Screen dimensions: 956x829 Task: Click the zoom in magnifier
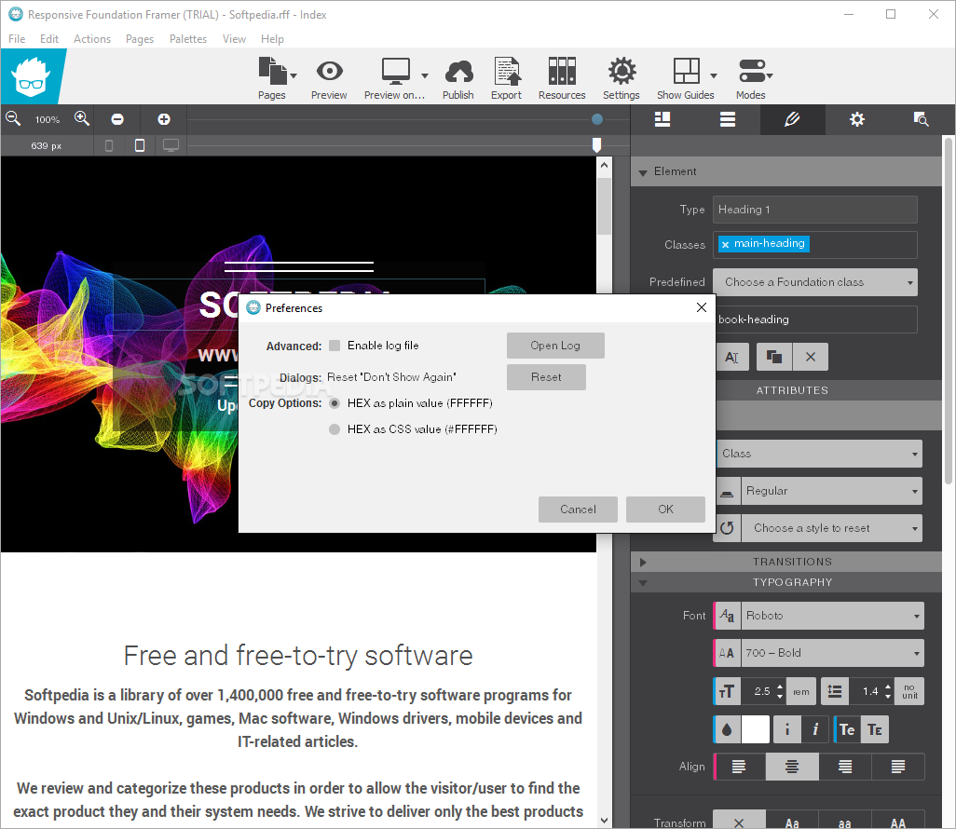[82, 119]
